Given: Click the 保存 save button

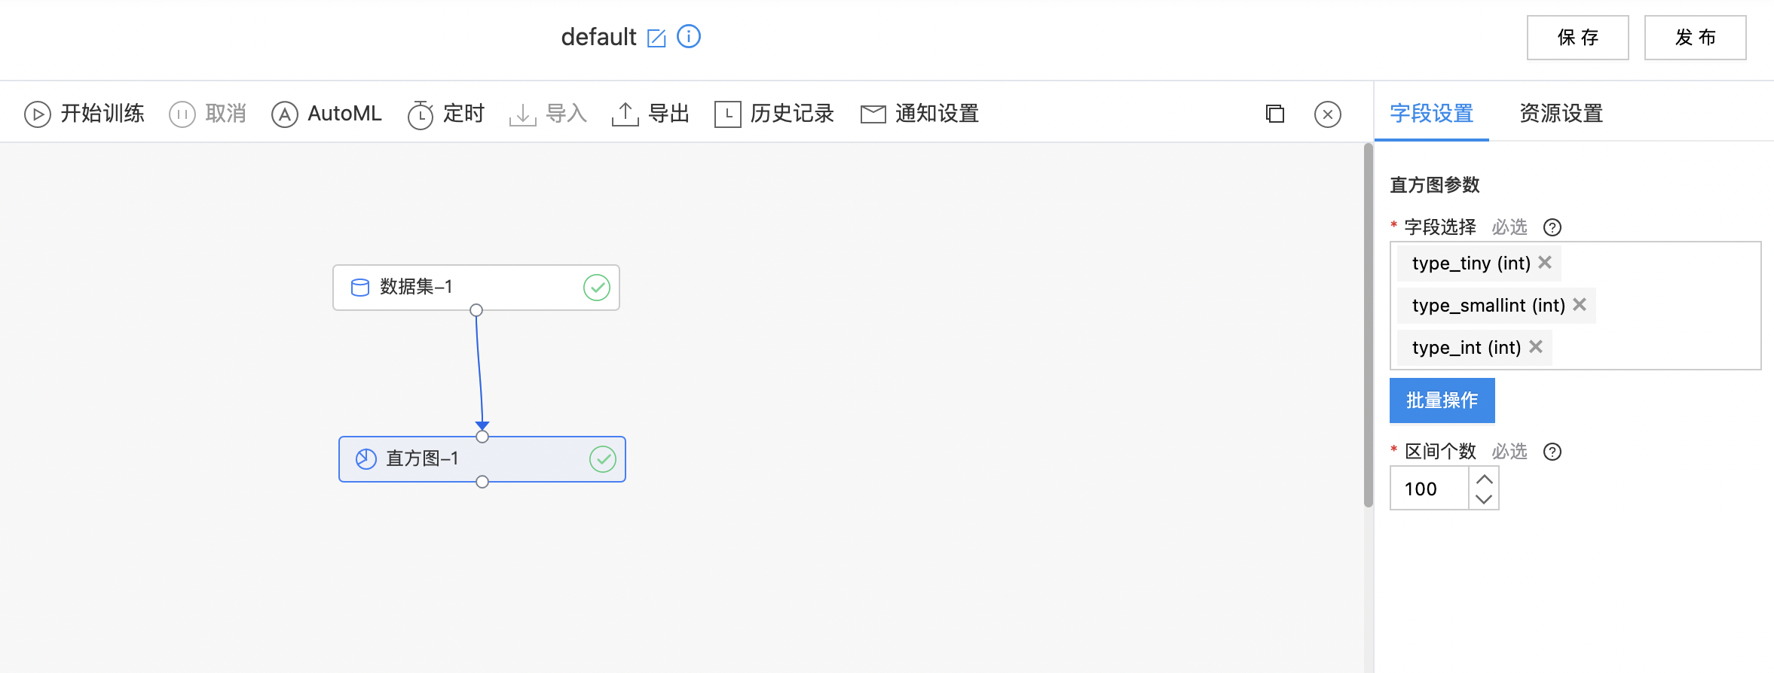Looking at the screenshot, I should pos(1577,38).
